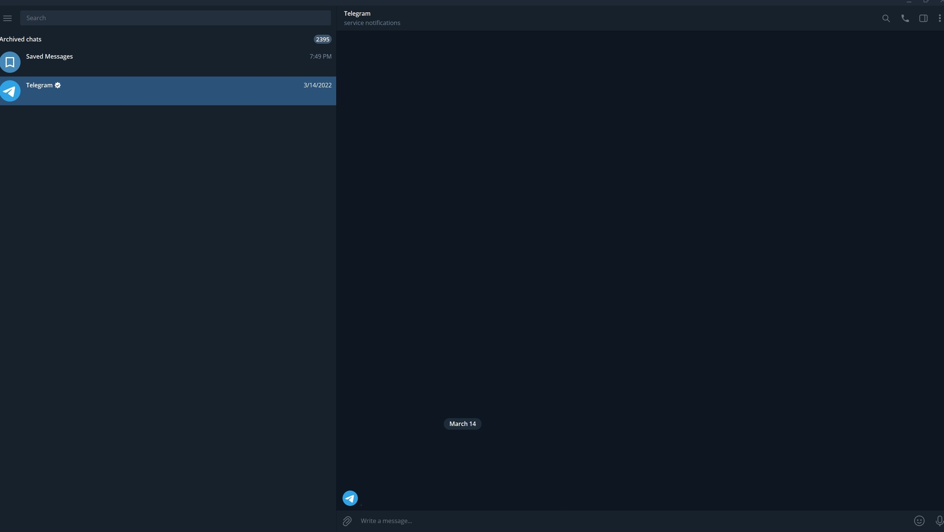Open the emoji picker smiley icon
Screen dimensions: 944x532
click(919, 521)
